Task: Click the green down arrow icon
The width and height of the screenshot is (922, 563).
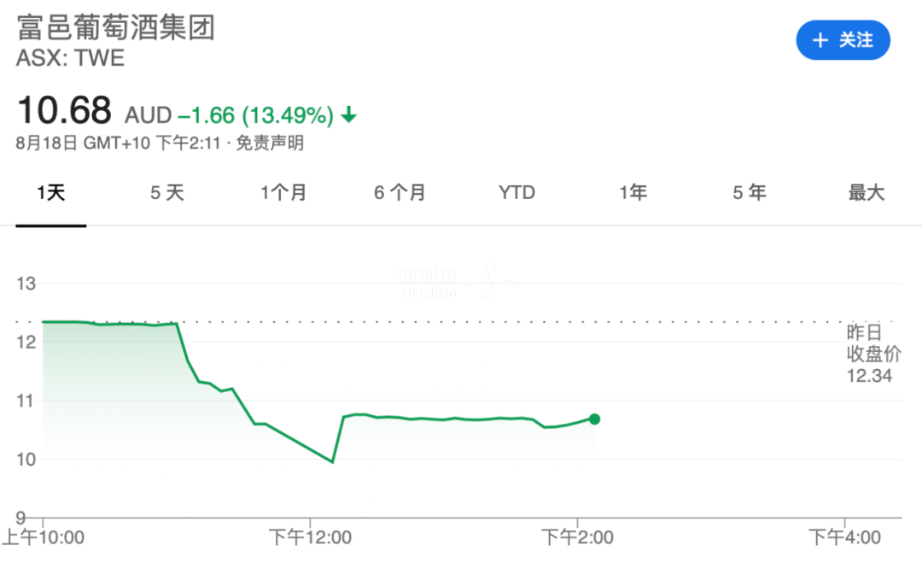Action: [348, 115]
